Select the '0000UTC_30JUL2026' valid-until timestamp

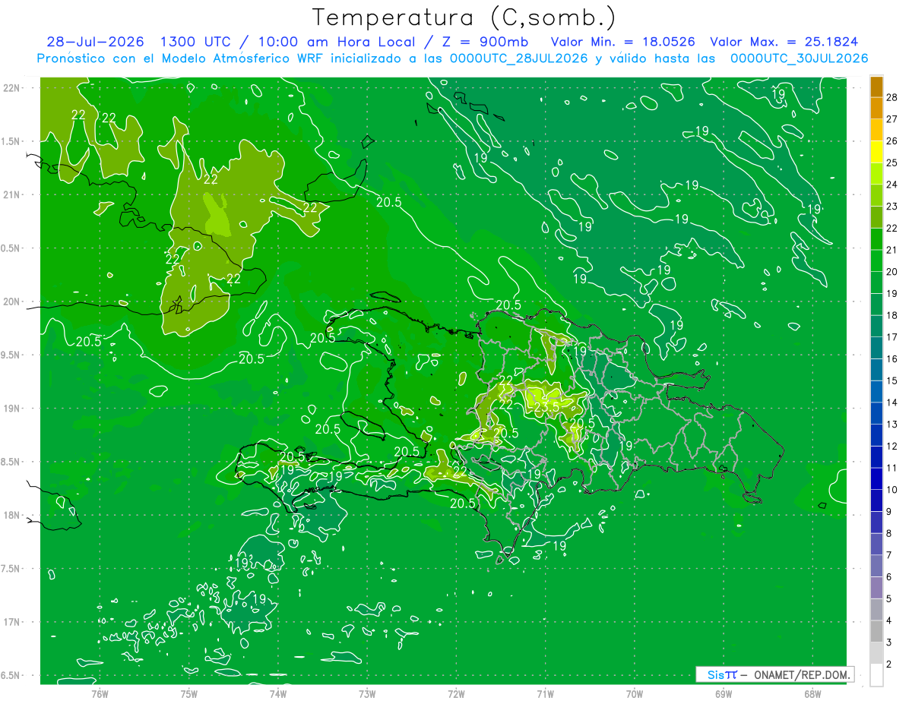coord(799,58)
